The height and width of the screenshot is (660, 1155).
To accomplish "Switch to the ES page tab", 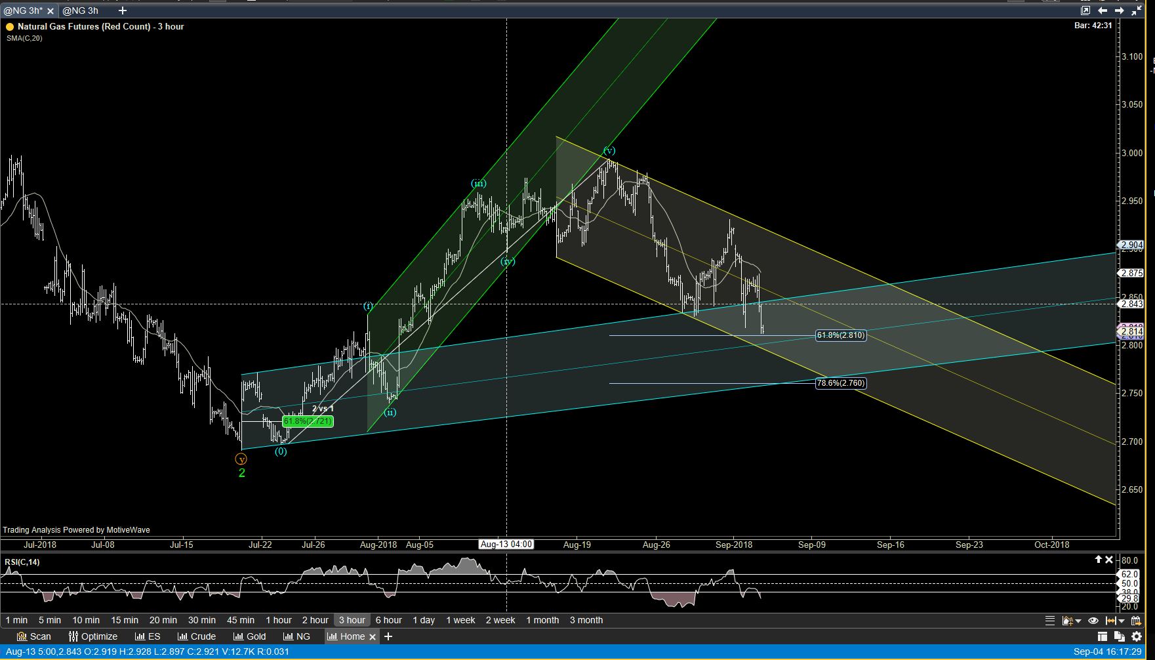I will tap(148, 636).
